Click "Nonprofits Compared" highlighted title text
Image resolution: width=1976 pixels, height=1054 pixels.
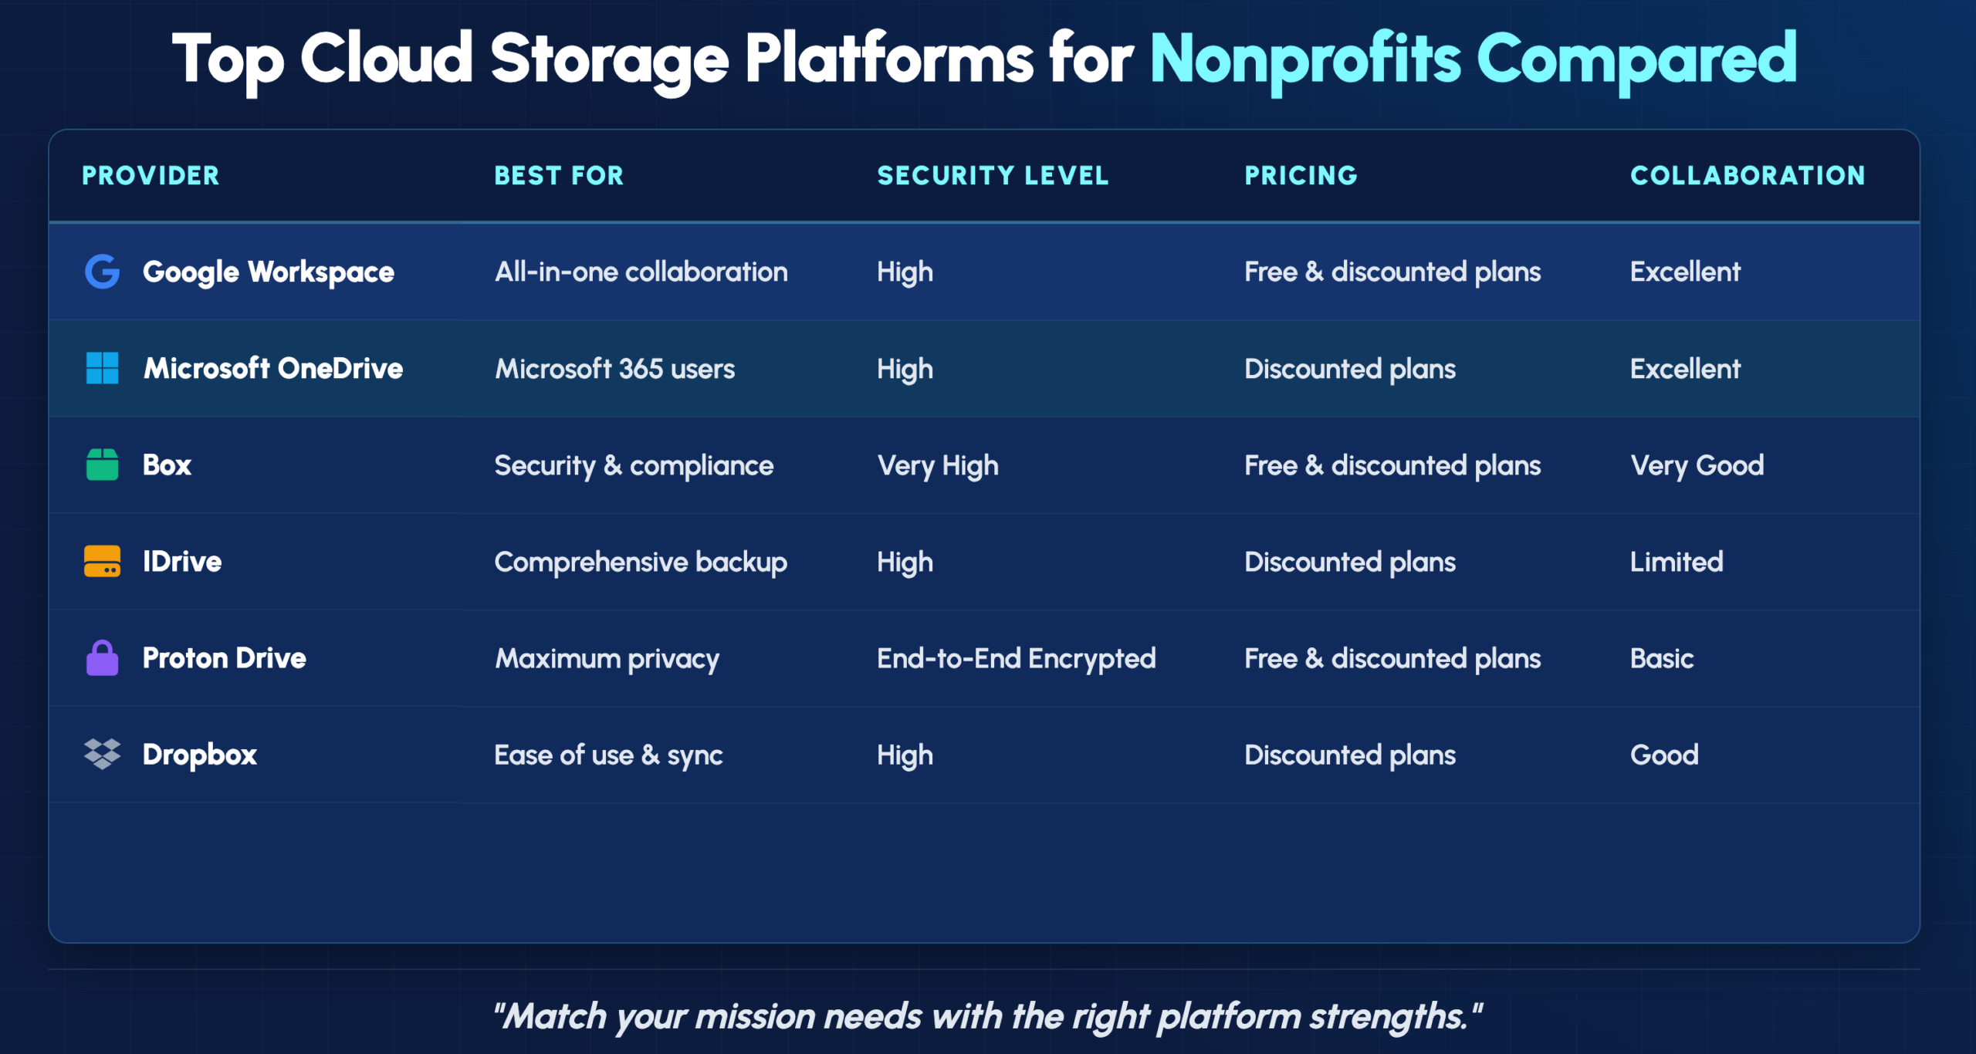(x=1473, y=59)
